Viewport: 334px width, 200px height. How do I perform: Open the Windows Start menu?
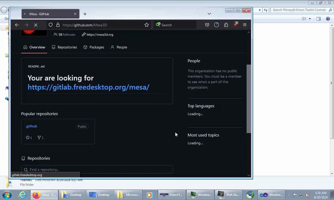pos(7,195)
